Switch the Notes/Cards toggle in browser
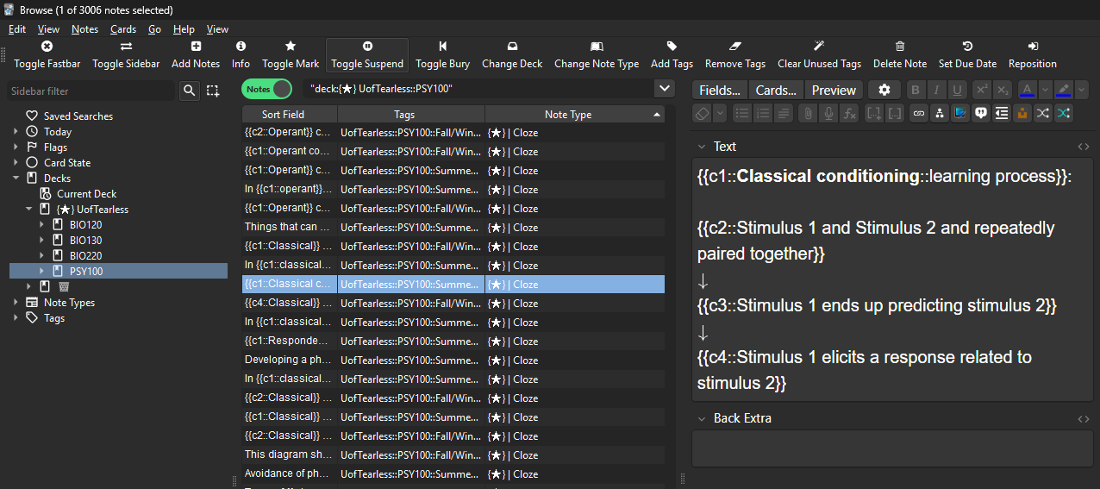1100x489 pixels. point(266,89)
